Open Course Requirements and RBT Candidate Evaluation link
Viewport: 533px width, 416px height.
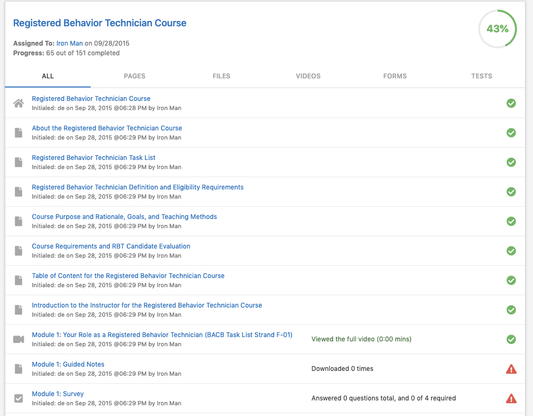point(111,246)
